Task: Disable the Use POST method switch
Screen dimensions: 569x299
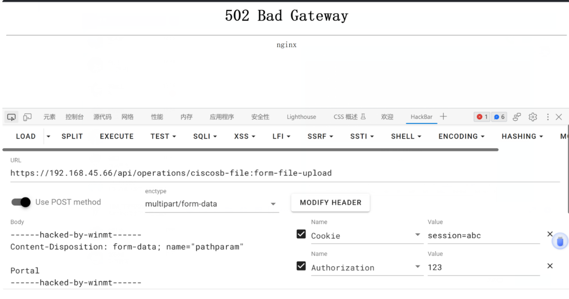Action: 21,202
